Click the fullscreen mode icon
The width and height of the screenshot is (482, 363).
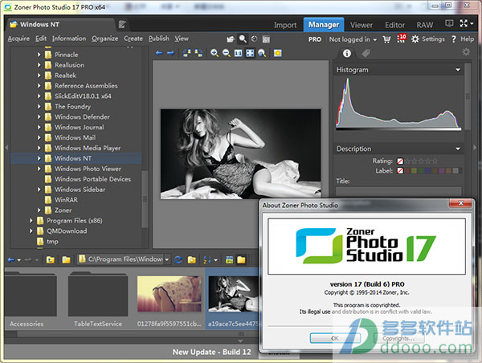464,23
